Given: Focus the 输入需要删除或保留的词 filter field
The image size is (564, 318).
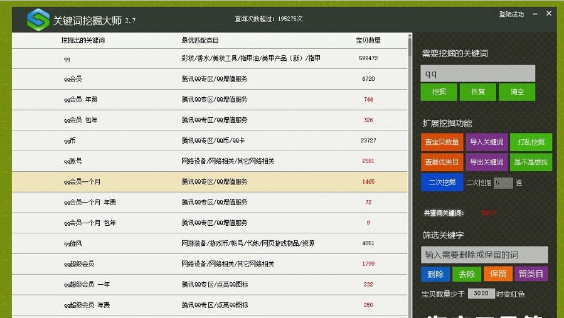Looking at the screenshot, I should click(x=484, y=255).
